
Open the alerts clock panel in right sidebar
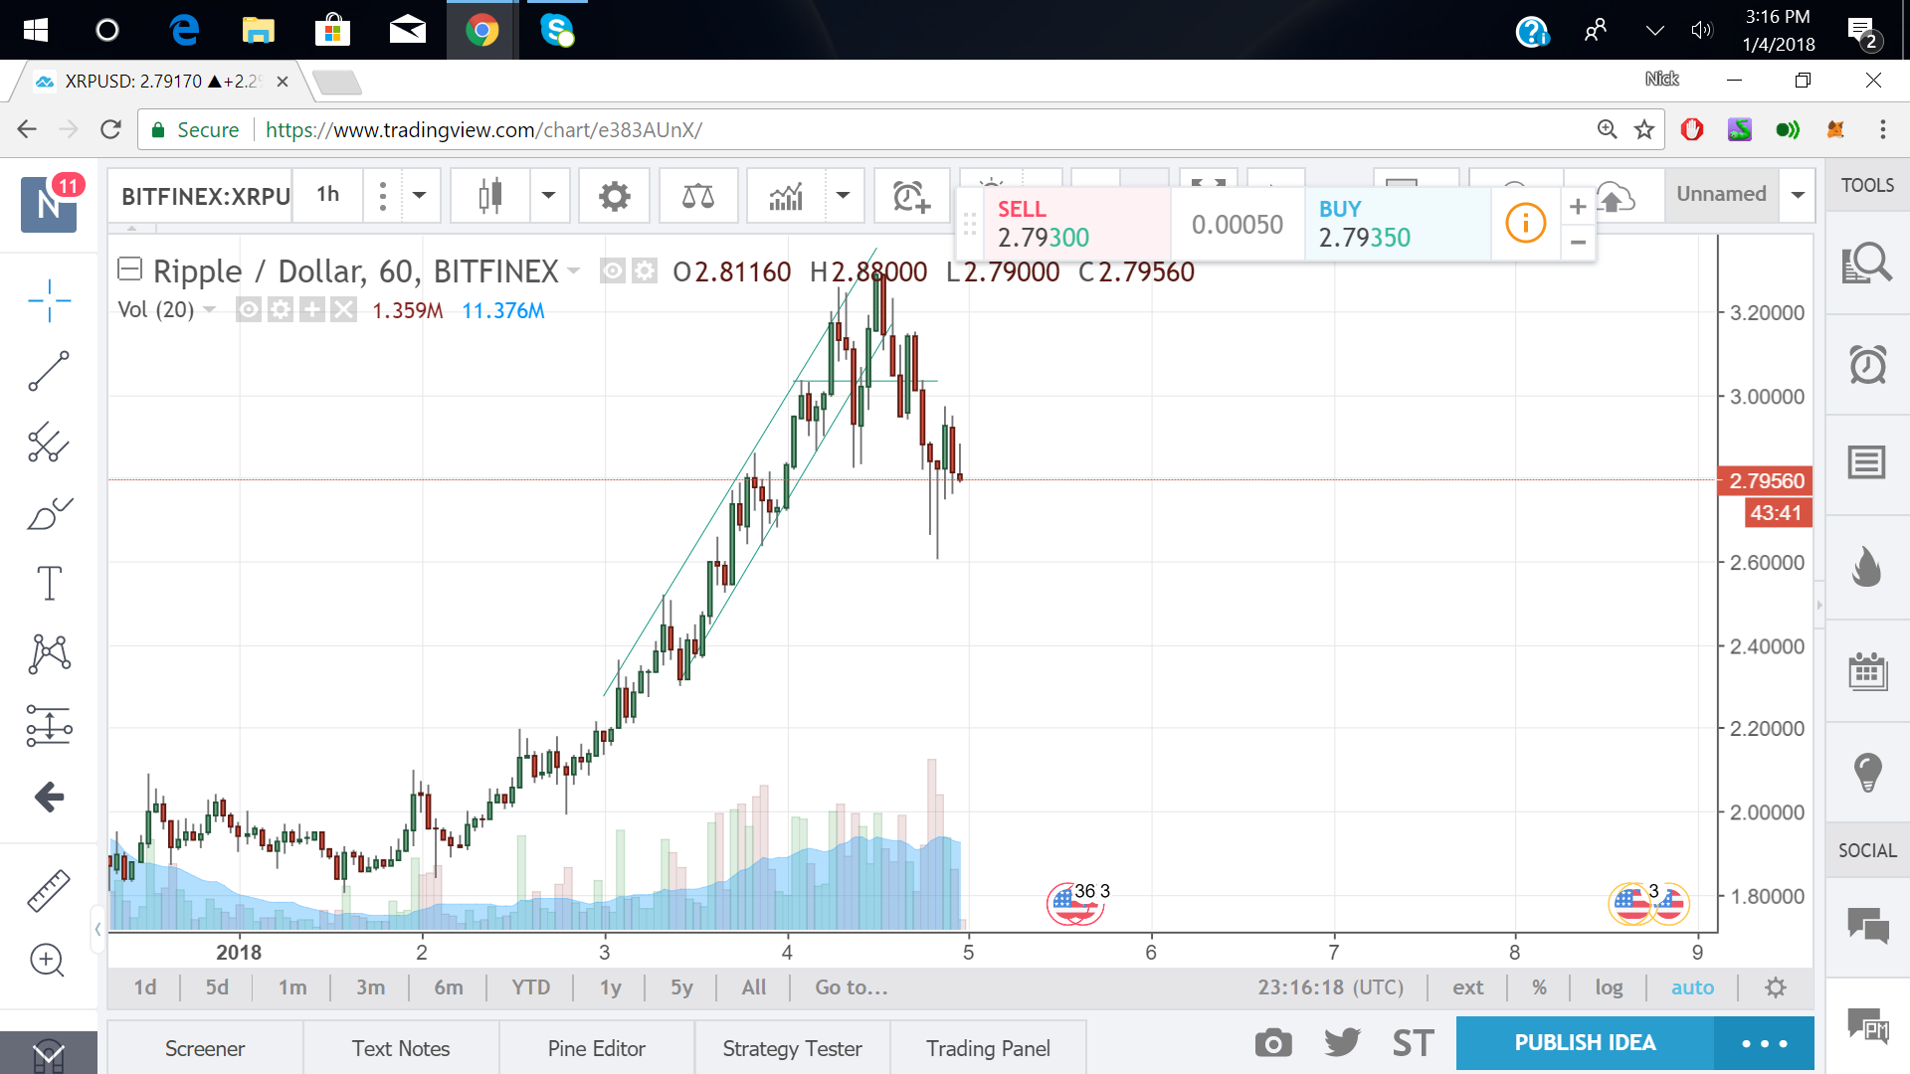[x=1867, y=365]
